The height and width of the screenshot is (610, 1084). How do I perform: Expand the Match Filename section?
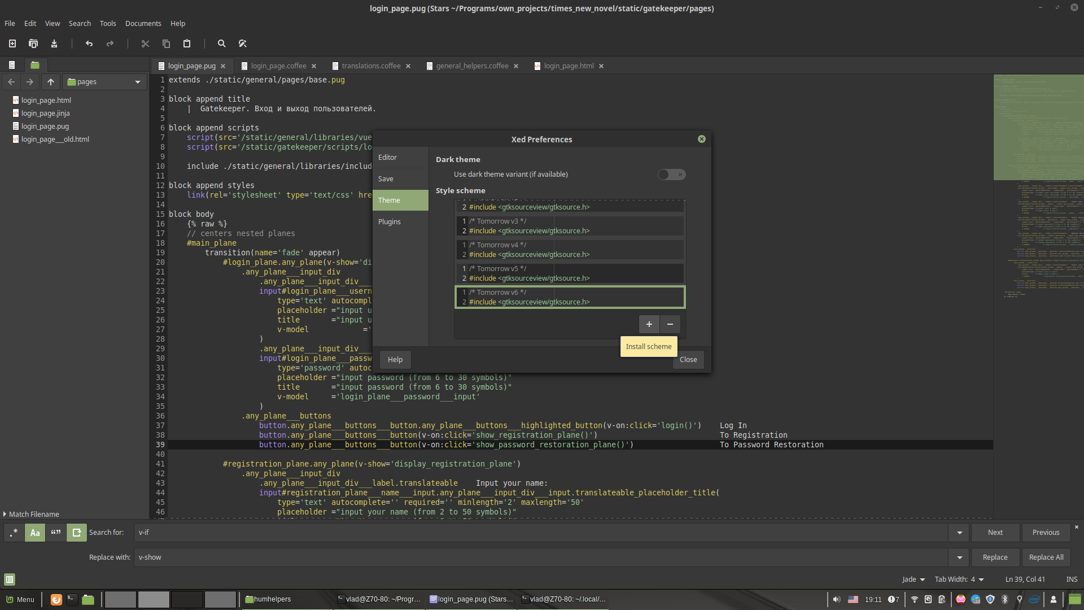31,514
